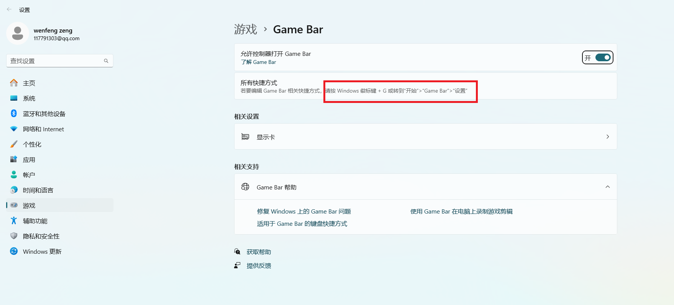Click the Game Bar 帮助 label
The width and height of the screenshot is (674, 305).
277,187
